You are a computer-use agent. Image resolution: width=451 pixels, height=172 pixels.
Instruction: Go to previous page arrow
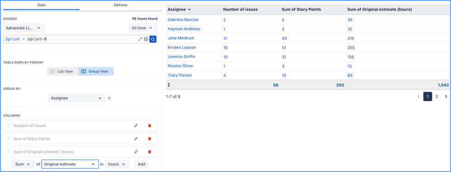click(419, 97)
